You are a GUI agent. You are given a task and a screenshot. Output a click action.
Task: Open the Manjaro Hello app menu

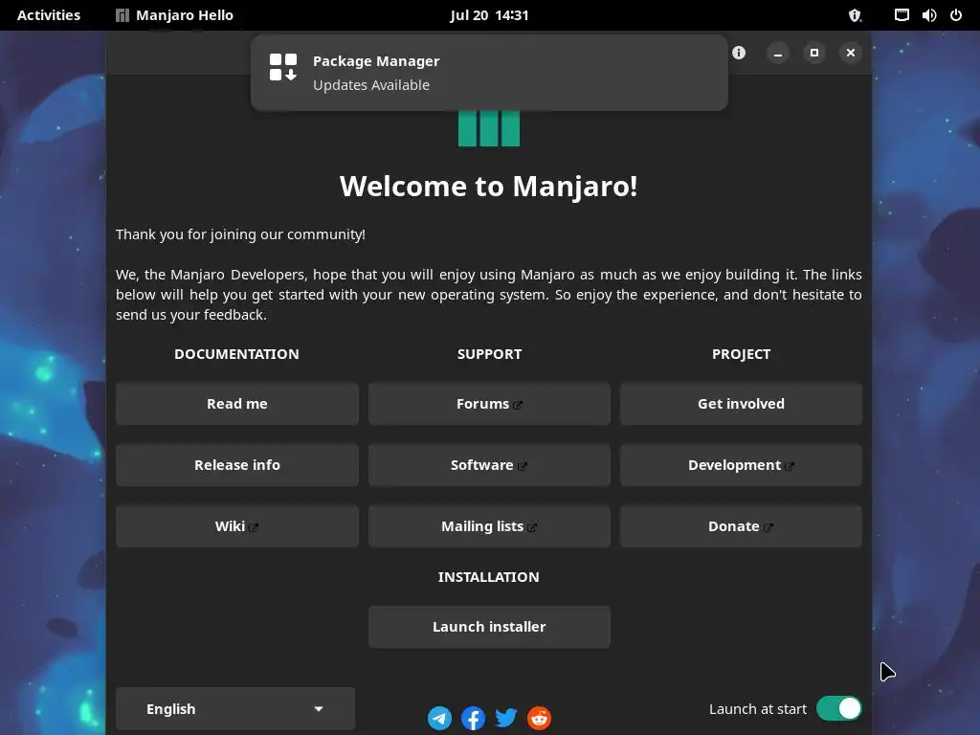coord(175,15)
